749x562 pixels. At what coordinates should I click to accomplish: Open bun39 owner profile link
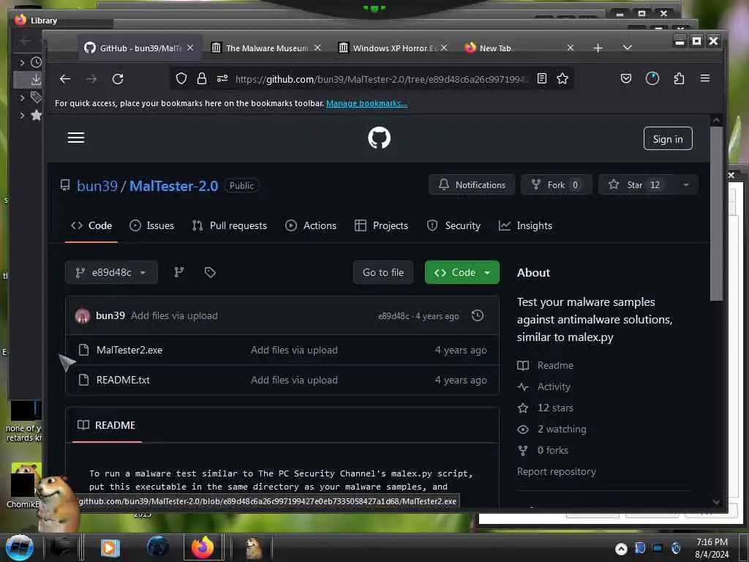pos(97,186)
